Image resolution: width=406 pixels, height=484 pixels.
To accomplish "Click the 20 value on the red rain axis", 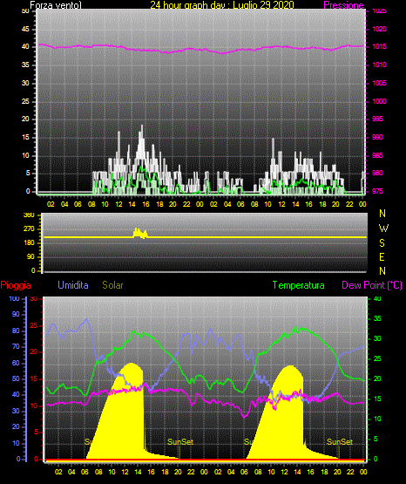I will pos(34,352).
